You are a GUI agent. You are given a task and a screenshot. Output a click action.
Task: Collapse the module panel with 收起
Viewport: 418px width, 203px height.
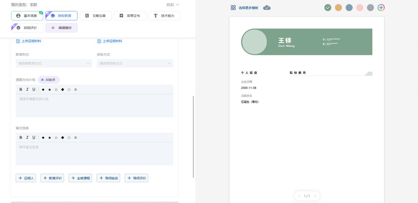(x=173, y=5)
